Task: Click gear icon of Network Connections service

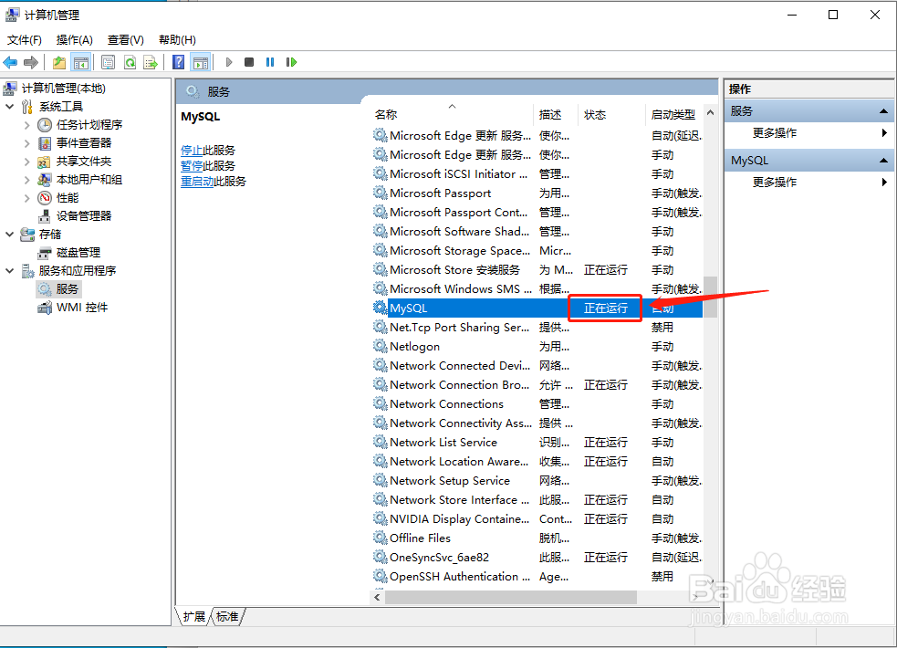Action: tap(380, 403)
